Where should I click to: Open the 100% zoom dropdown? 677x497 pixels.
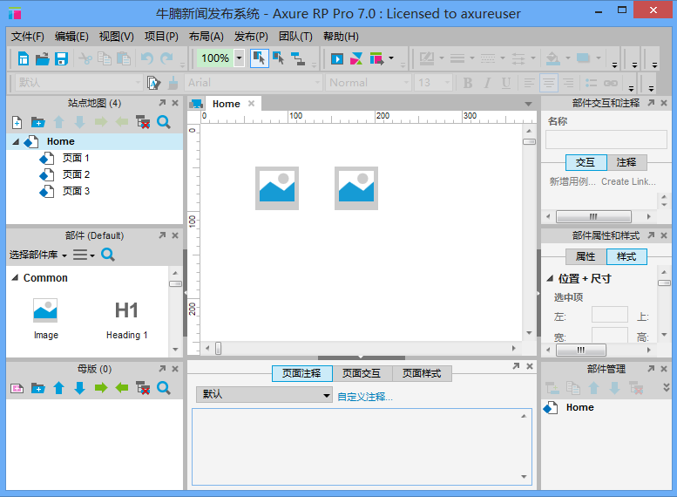tap(240, 58)
